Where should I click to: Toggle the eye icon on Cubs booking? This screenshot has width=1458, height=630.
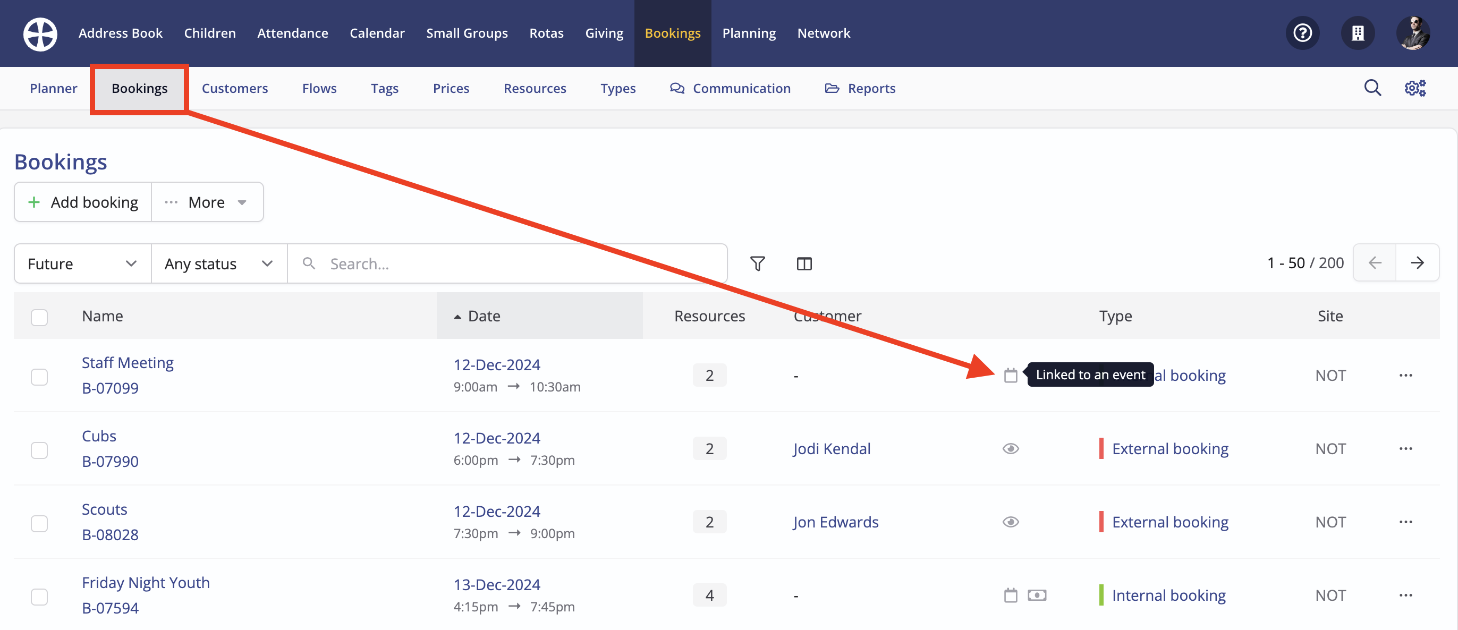coord(1010,449)
